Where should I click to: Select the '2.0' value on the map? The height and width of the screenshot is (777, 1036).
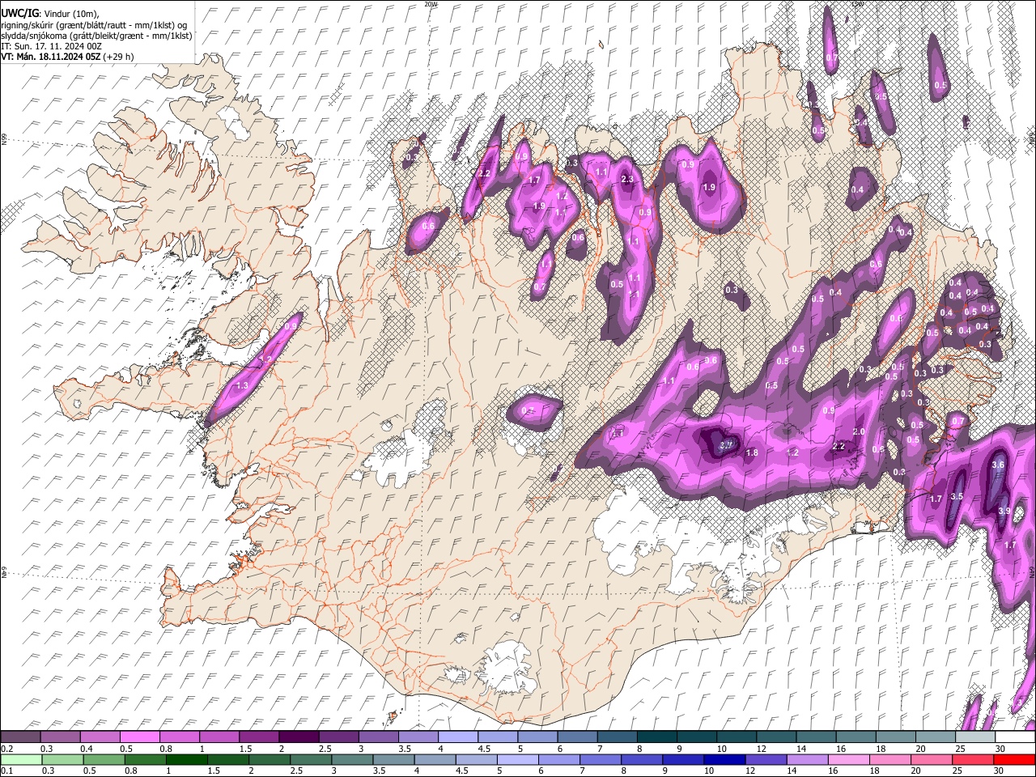click(859, 431)
